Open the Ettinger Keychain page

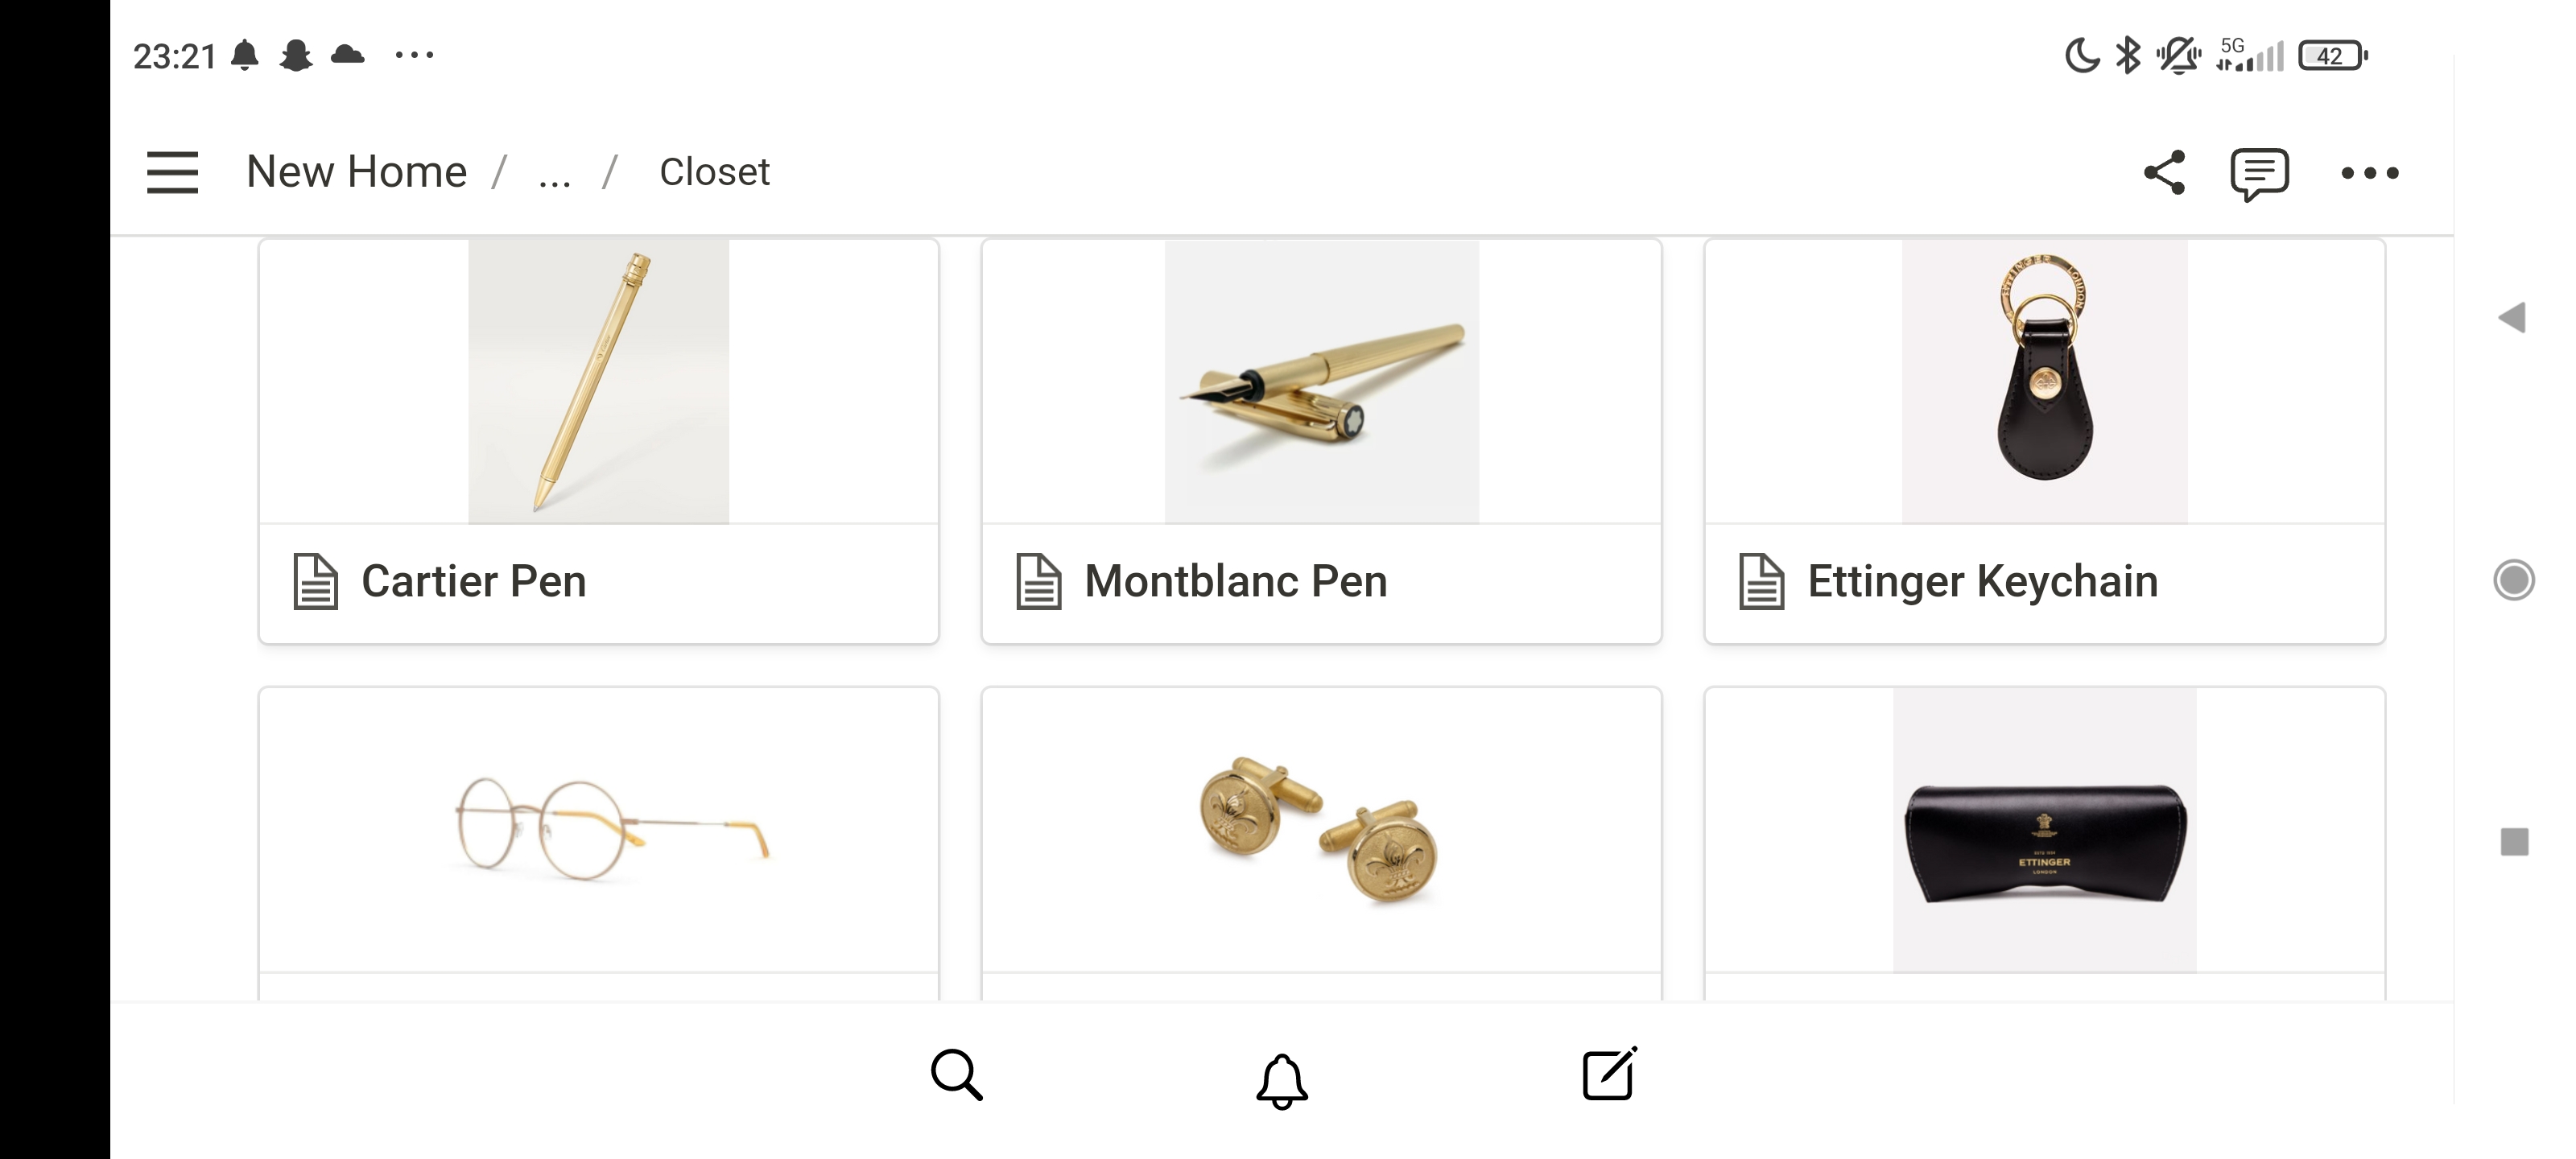[1982, 581]
